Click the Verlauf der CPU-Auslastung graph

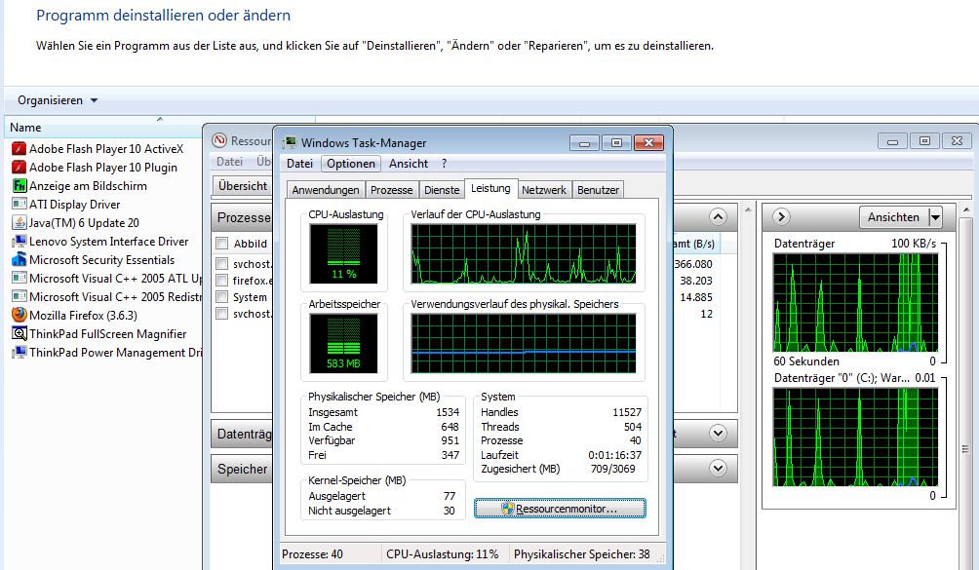point(524,253)
